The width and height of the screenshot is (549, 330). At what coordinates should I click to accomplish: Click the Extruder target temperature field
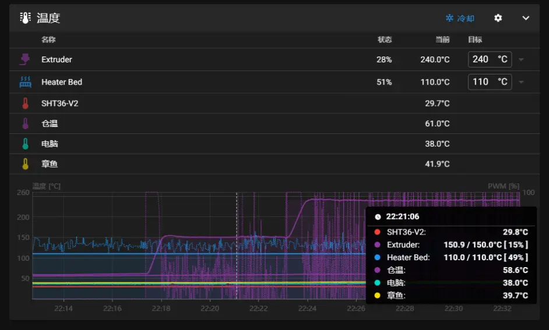483,59
